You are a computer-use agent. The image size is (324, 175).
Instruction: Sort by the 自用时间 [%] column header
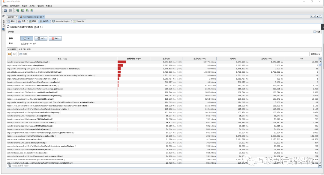tap(134, 59)
